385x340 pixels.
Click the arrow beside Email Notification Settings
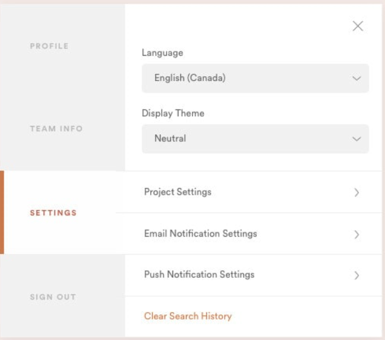pyautogui.click(x=357, y=234)
